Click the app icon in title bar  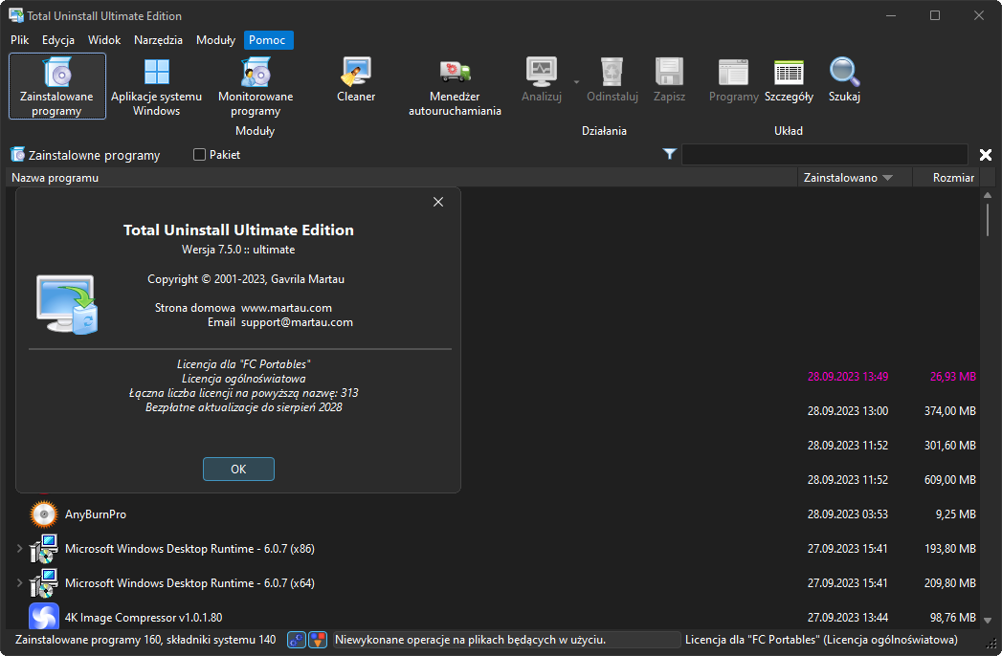(16, 15)
